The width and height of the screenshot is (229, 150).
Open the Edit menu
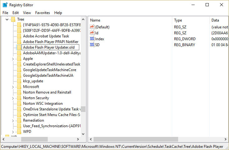click(16, 13)
